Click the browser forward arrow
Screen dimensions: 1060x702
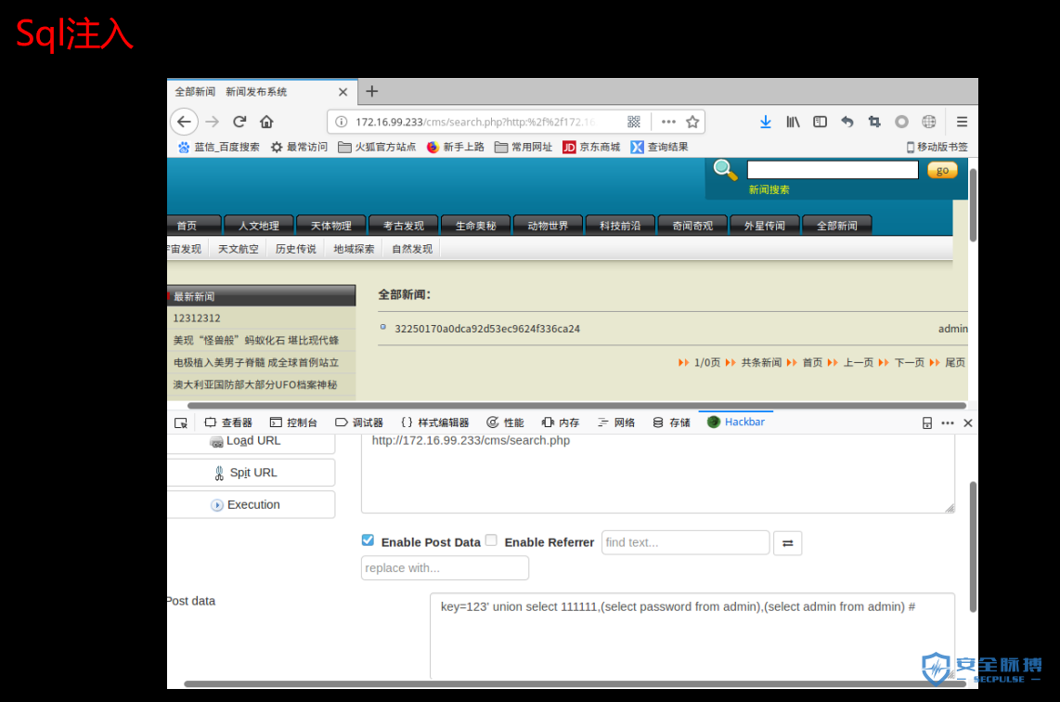point(213,122)
